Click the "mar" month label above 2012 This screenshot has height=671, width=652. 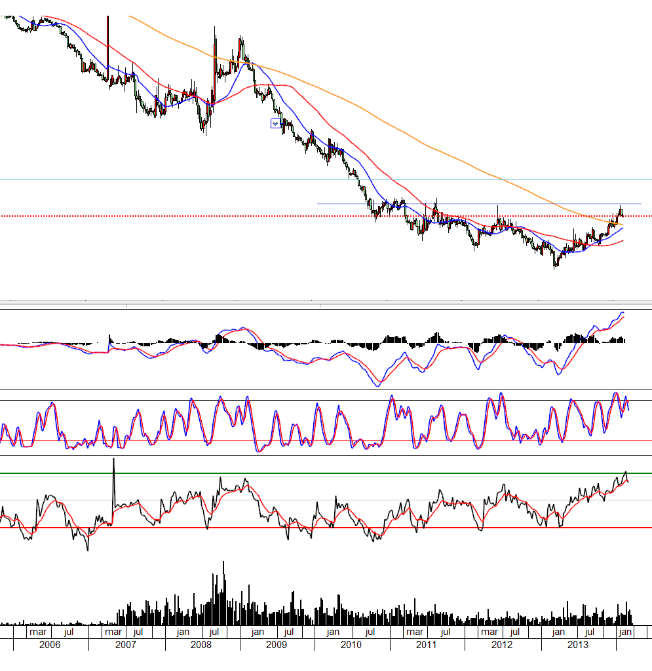point(489,632)
